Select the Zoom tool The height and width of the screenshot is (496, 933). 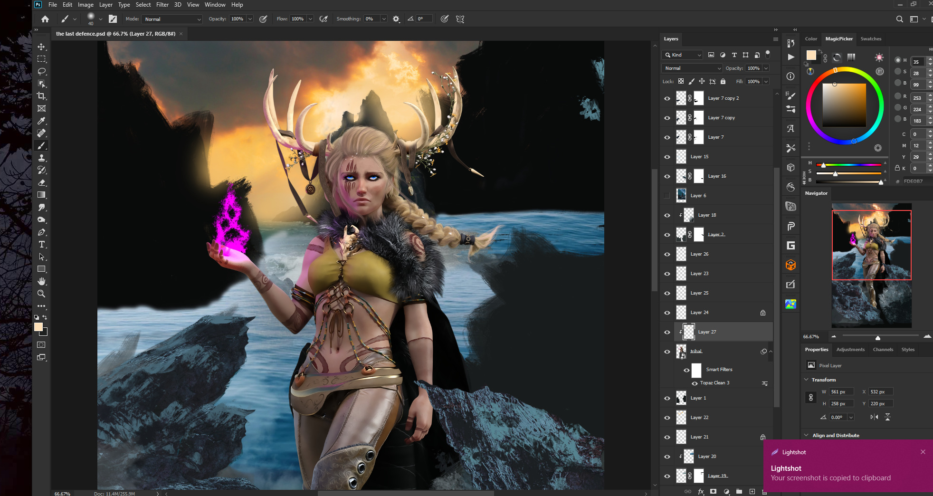point(41,294)
